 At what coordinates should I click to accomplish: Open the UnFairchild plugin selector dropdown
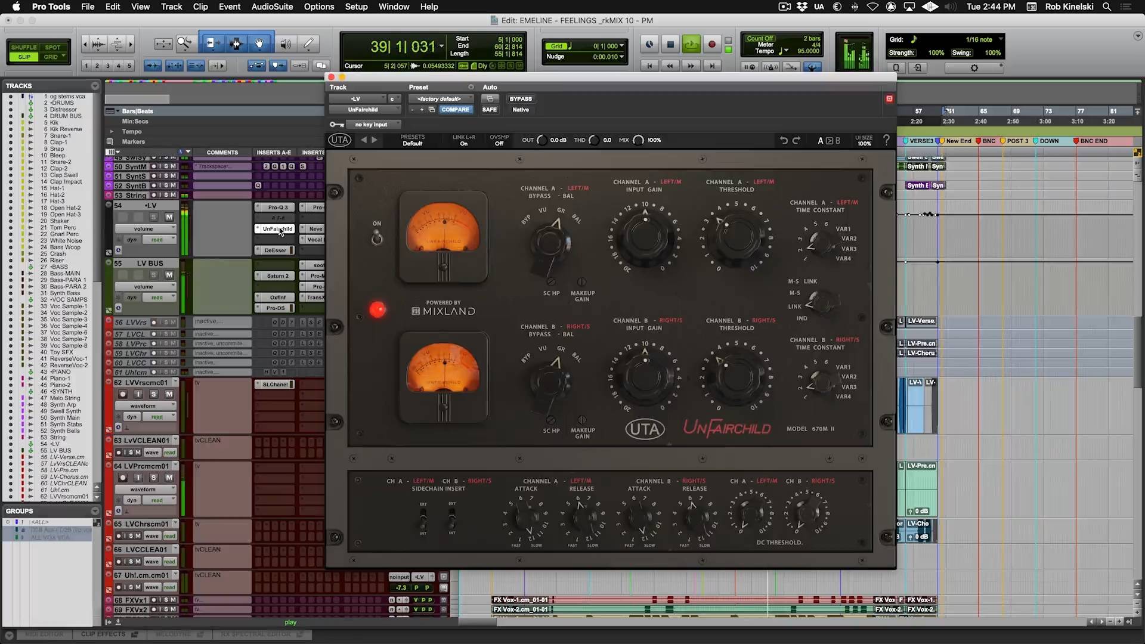[x=364, y=110]
